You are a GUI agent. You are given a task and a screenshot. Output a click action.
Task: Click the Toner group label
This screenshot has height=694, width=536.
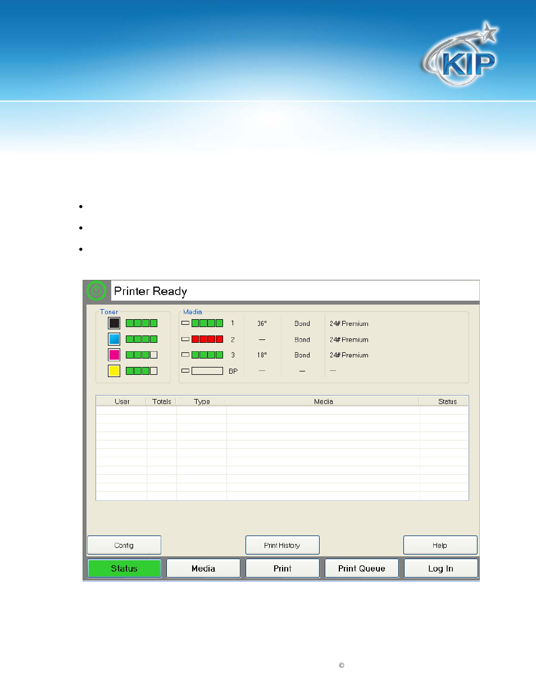pyautogui.click(x=109, y=311)
